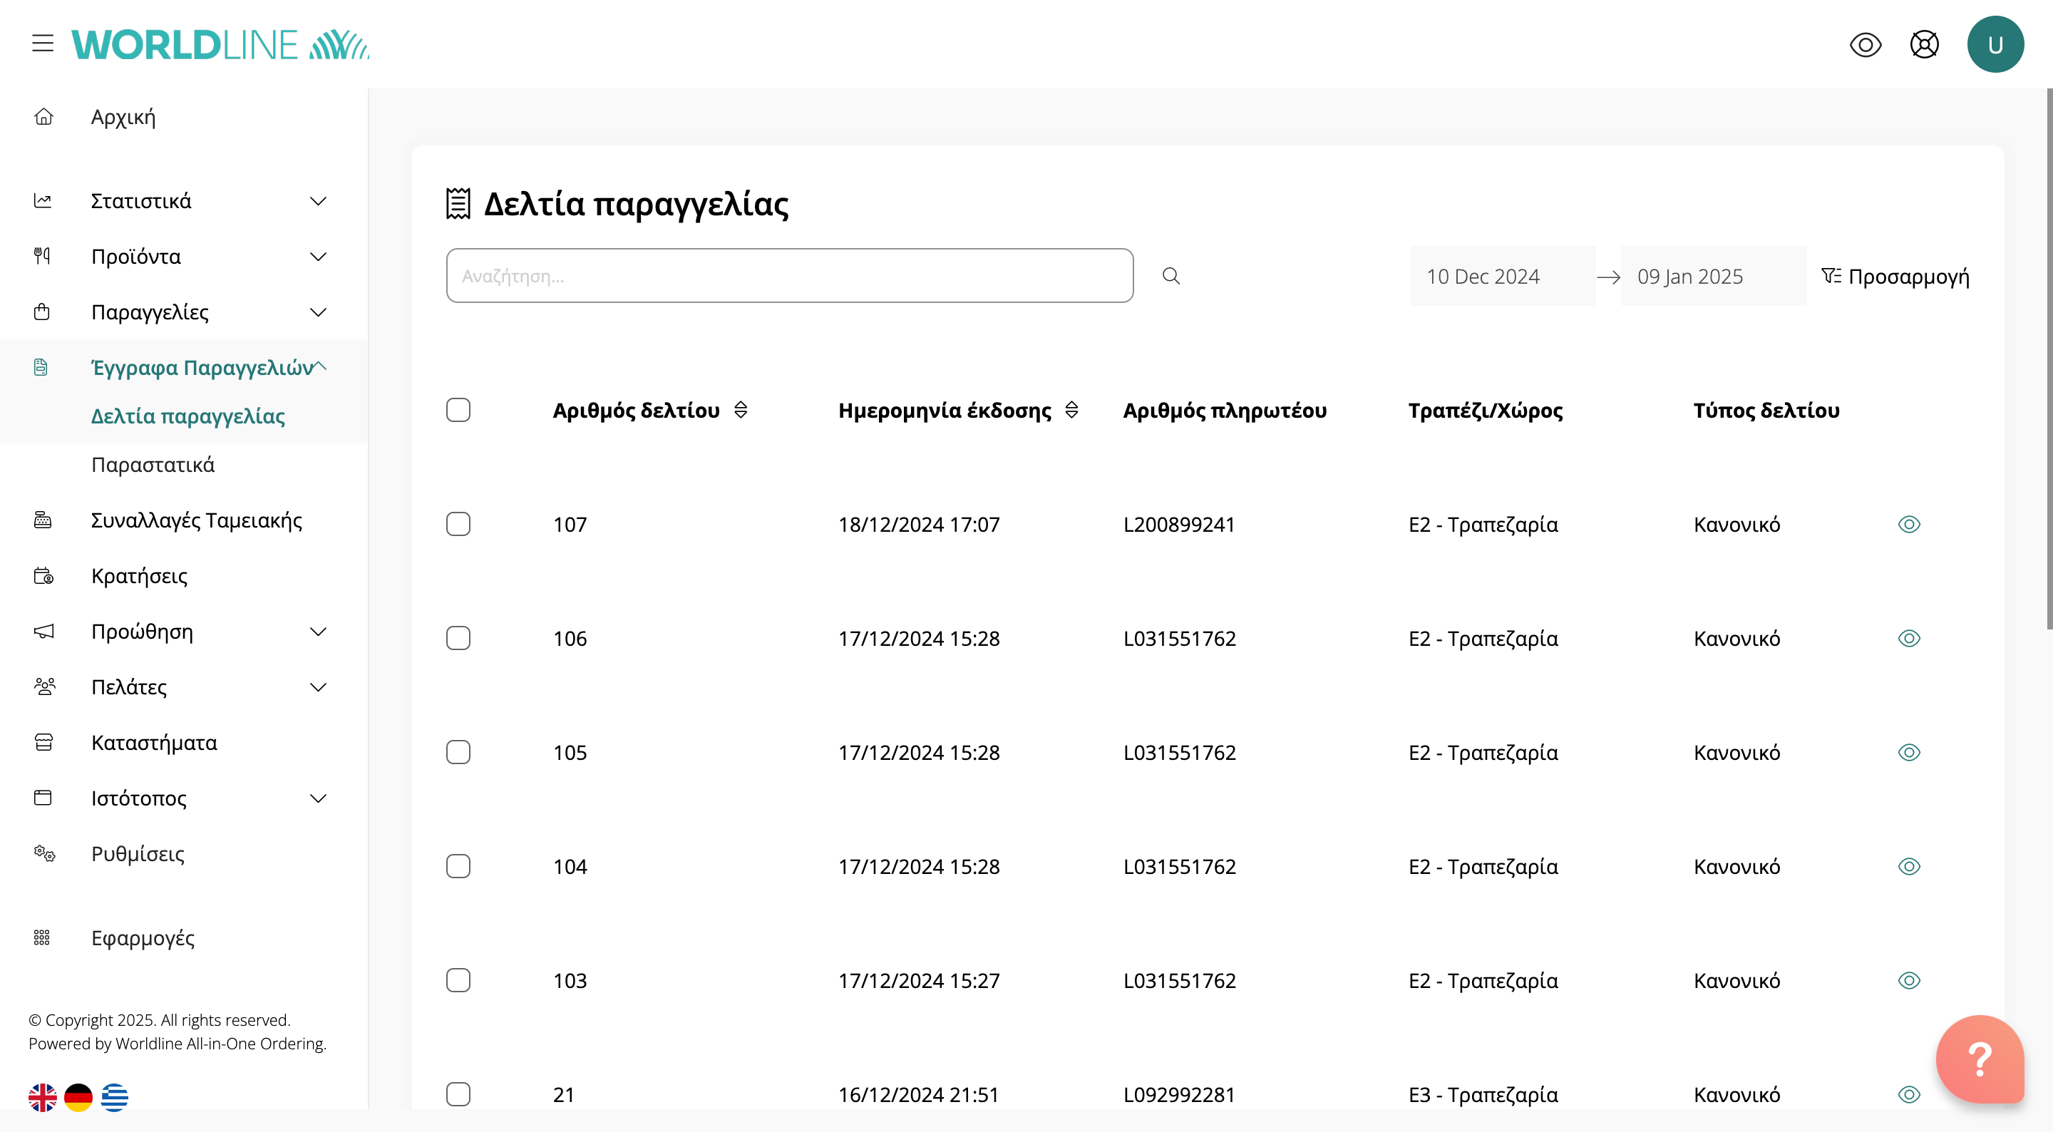
Task: Collapse Έγγραφα Παραγγελιών section
Action: coord(319,366)
